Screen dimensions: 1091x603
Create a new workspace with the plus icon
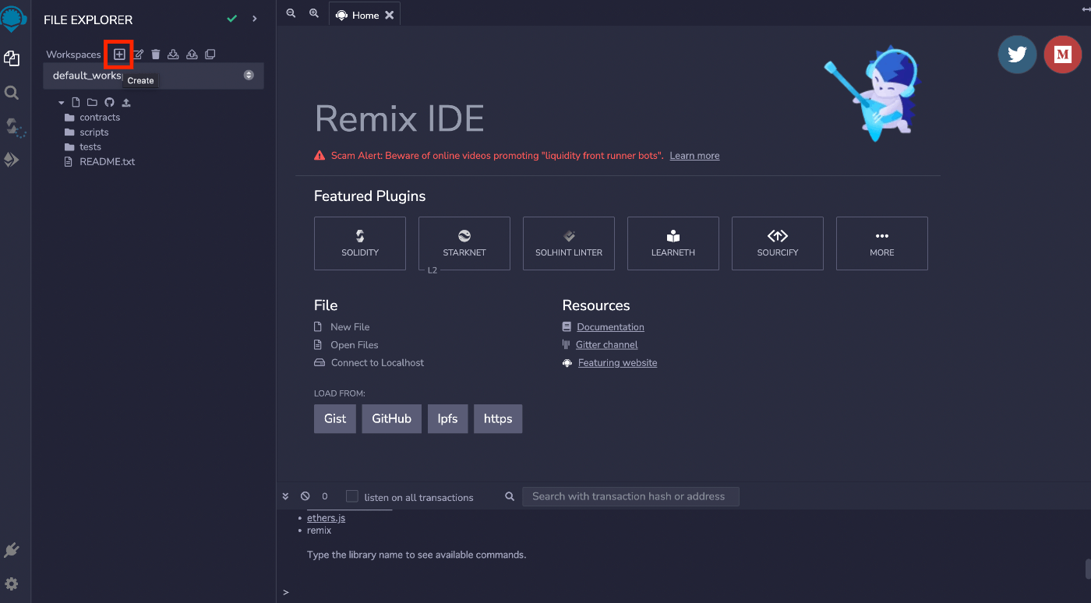pyautogui.click(x=119, y=55)
